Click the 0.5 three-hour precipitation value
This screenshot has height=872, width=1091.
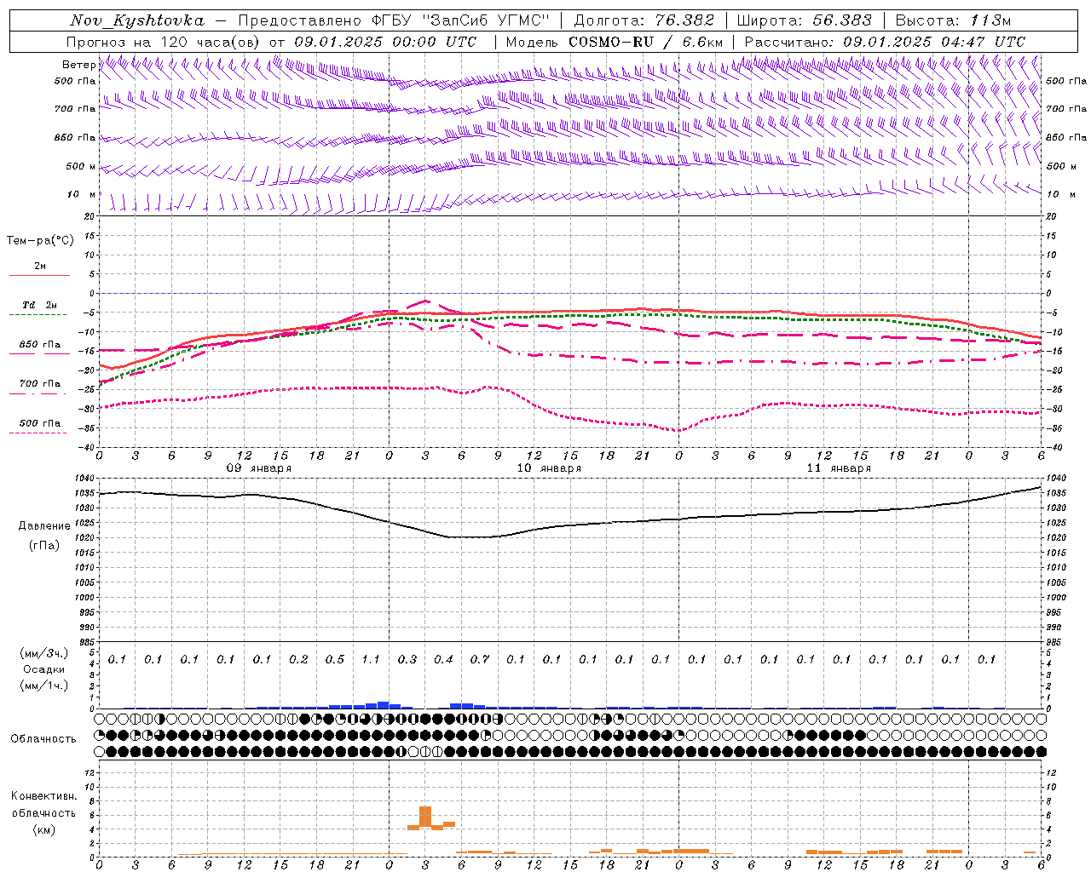334,659
